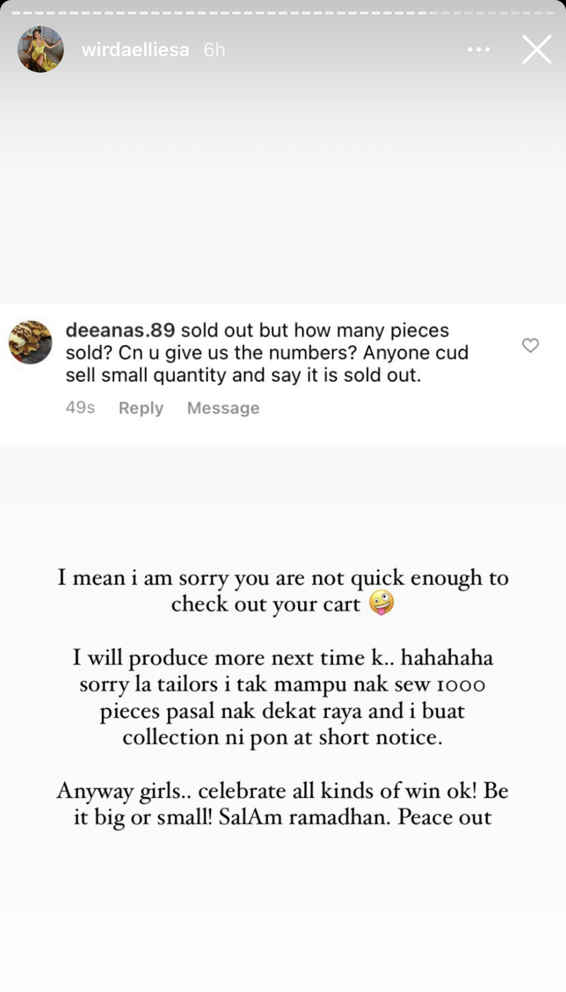Tap the 'Anyway girls.. celebrate' paragraph
This screenshot has width=566, height=992.
[283, 791]
